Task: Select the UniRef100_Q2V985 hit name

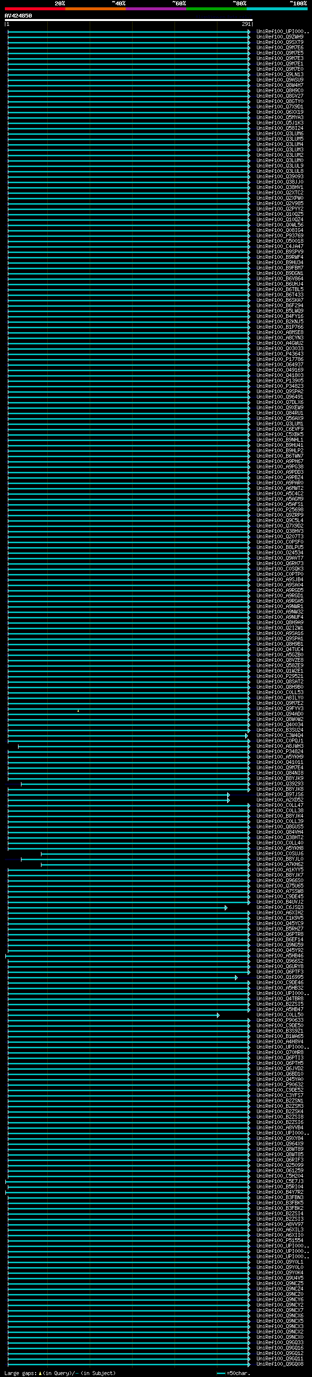Action: point(279,203)
